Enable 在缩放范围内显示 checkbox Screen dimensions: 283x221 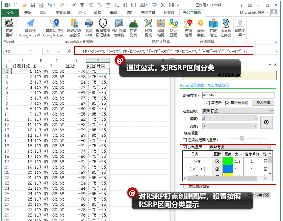[x=184, y=140]
